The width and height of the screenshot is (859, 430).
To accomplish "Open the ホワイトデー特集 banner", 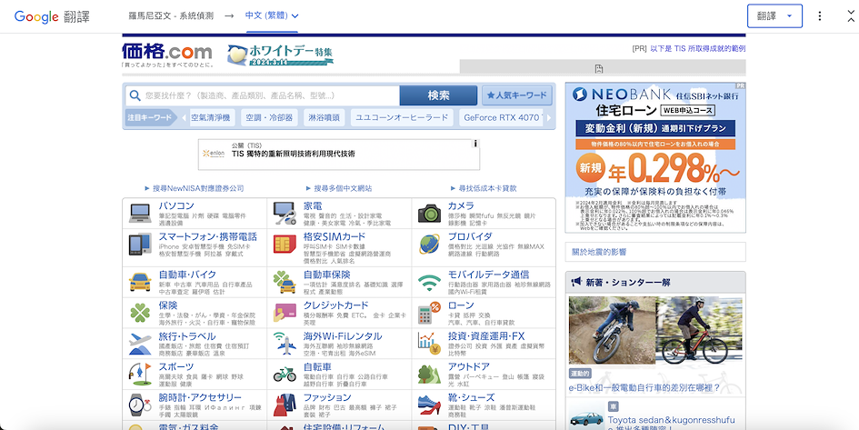I will (x=281, y=55).
